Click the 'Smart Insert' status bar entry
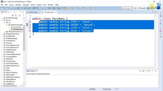This screenshot has height=91, width=163. tap(107, 89)
